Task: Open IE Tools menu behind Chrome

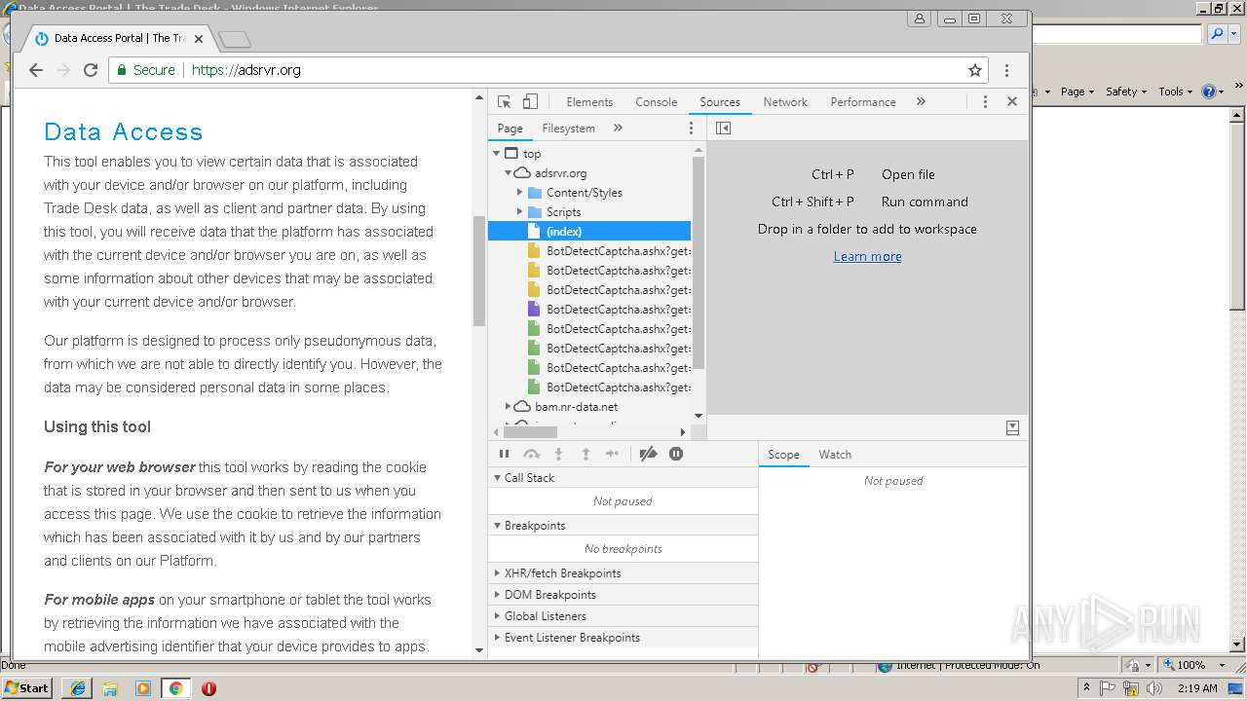Action: point(1175,92)
